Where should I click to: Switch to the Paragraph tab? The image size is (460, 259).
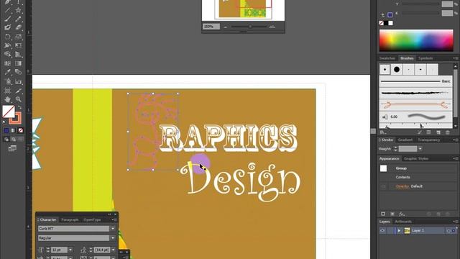click(x=70, y=219)
